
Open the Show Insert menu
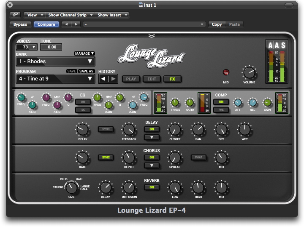click(112, 15)
